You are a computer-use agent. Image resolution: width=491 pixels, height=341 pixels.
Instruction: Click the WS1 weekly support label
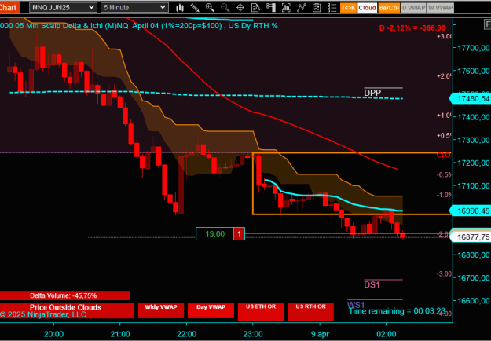356,305
